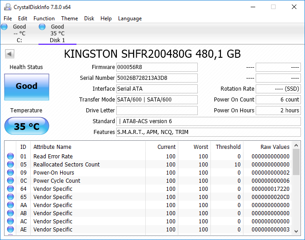305x240 pixels.
Task: Click the Good health status button
Action: pos(27,87)
